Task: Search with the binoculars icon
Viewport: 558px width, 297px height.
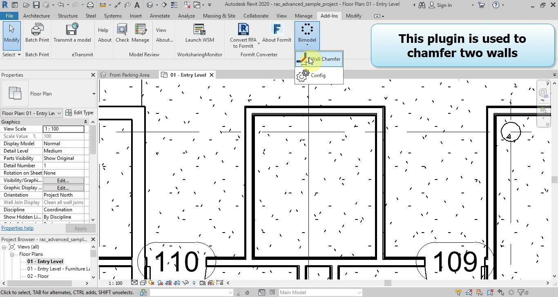Action: 422,5
